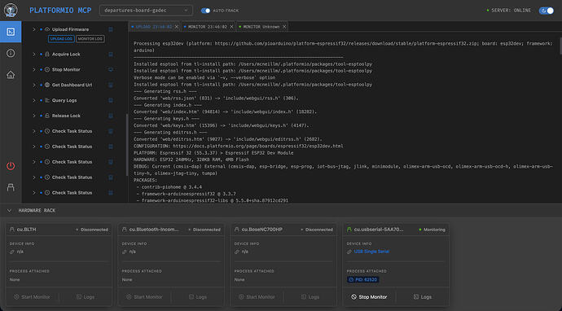Viewport: 562px width, 311px height.
Task: Click the details icon on the Acquire Lock row
Action: click(111, 55)
